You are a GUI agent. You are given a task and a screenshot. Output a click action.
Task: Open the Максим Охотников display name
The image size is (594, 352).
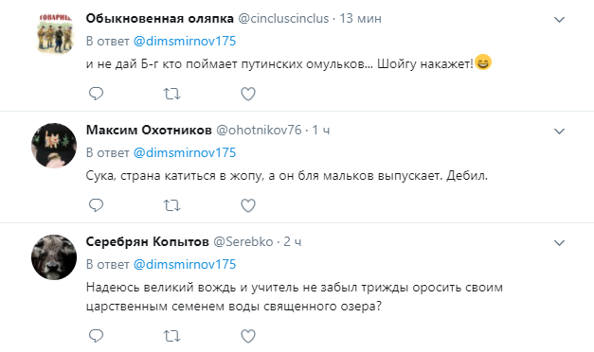click(149, 130)
